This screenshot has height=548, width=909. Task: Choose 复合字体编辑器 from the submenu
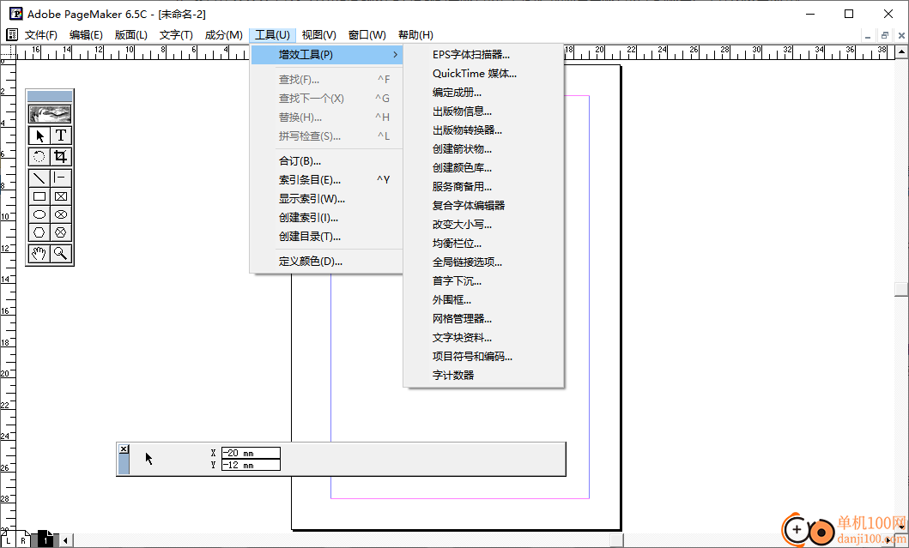click(x=483, y=205)
